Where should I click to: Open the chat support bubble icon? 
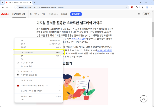click(x=143, y=99)
